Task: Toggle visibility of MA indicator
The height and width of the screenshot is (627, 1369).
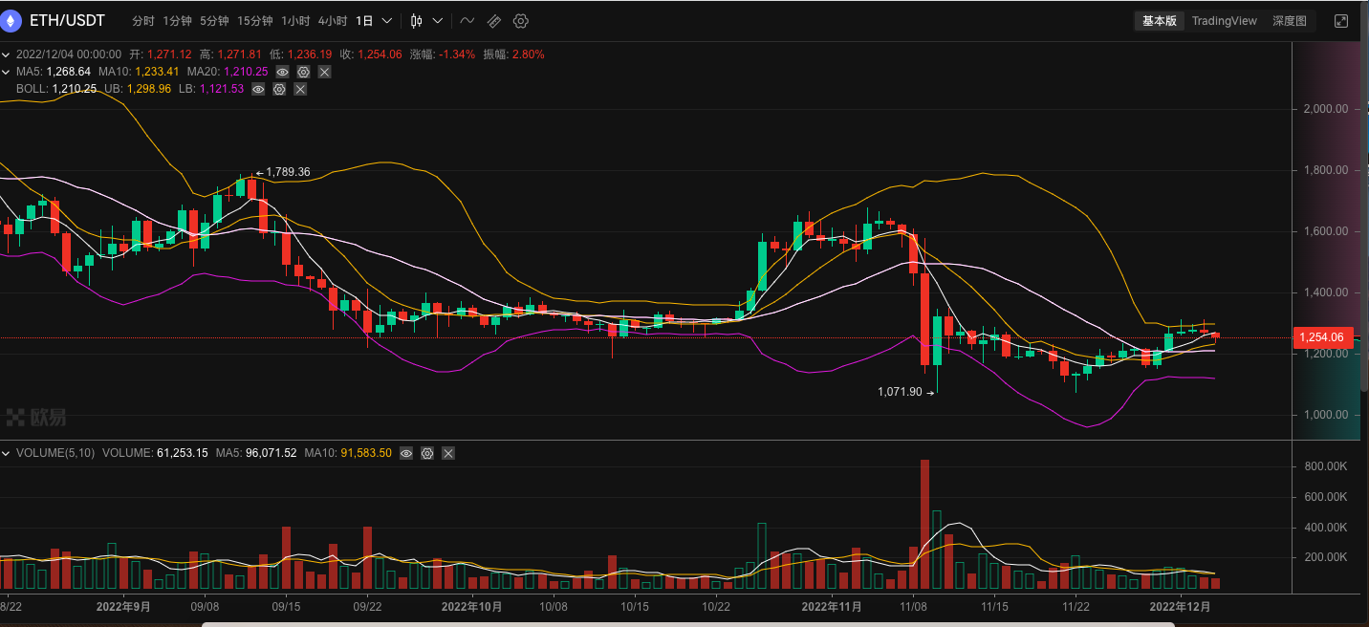Action: tap(282, 72)
